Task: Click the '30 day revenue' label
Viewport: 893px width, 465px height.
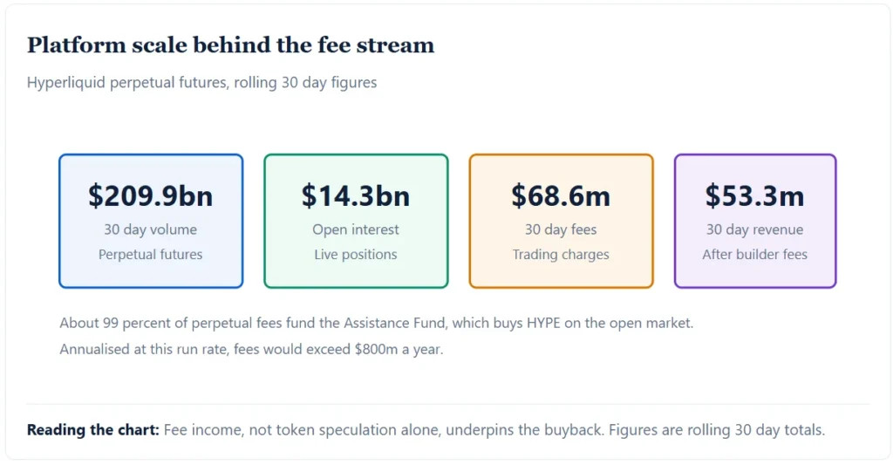Action: [x=755, y=229]
